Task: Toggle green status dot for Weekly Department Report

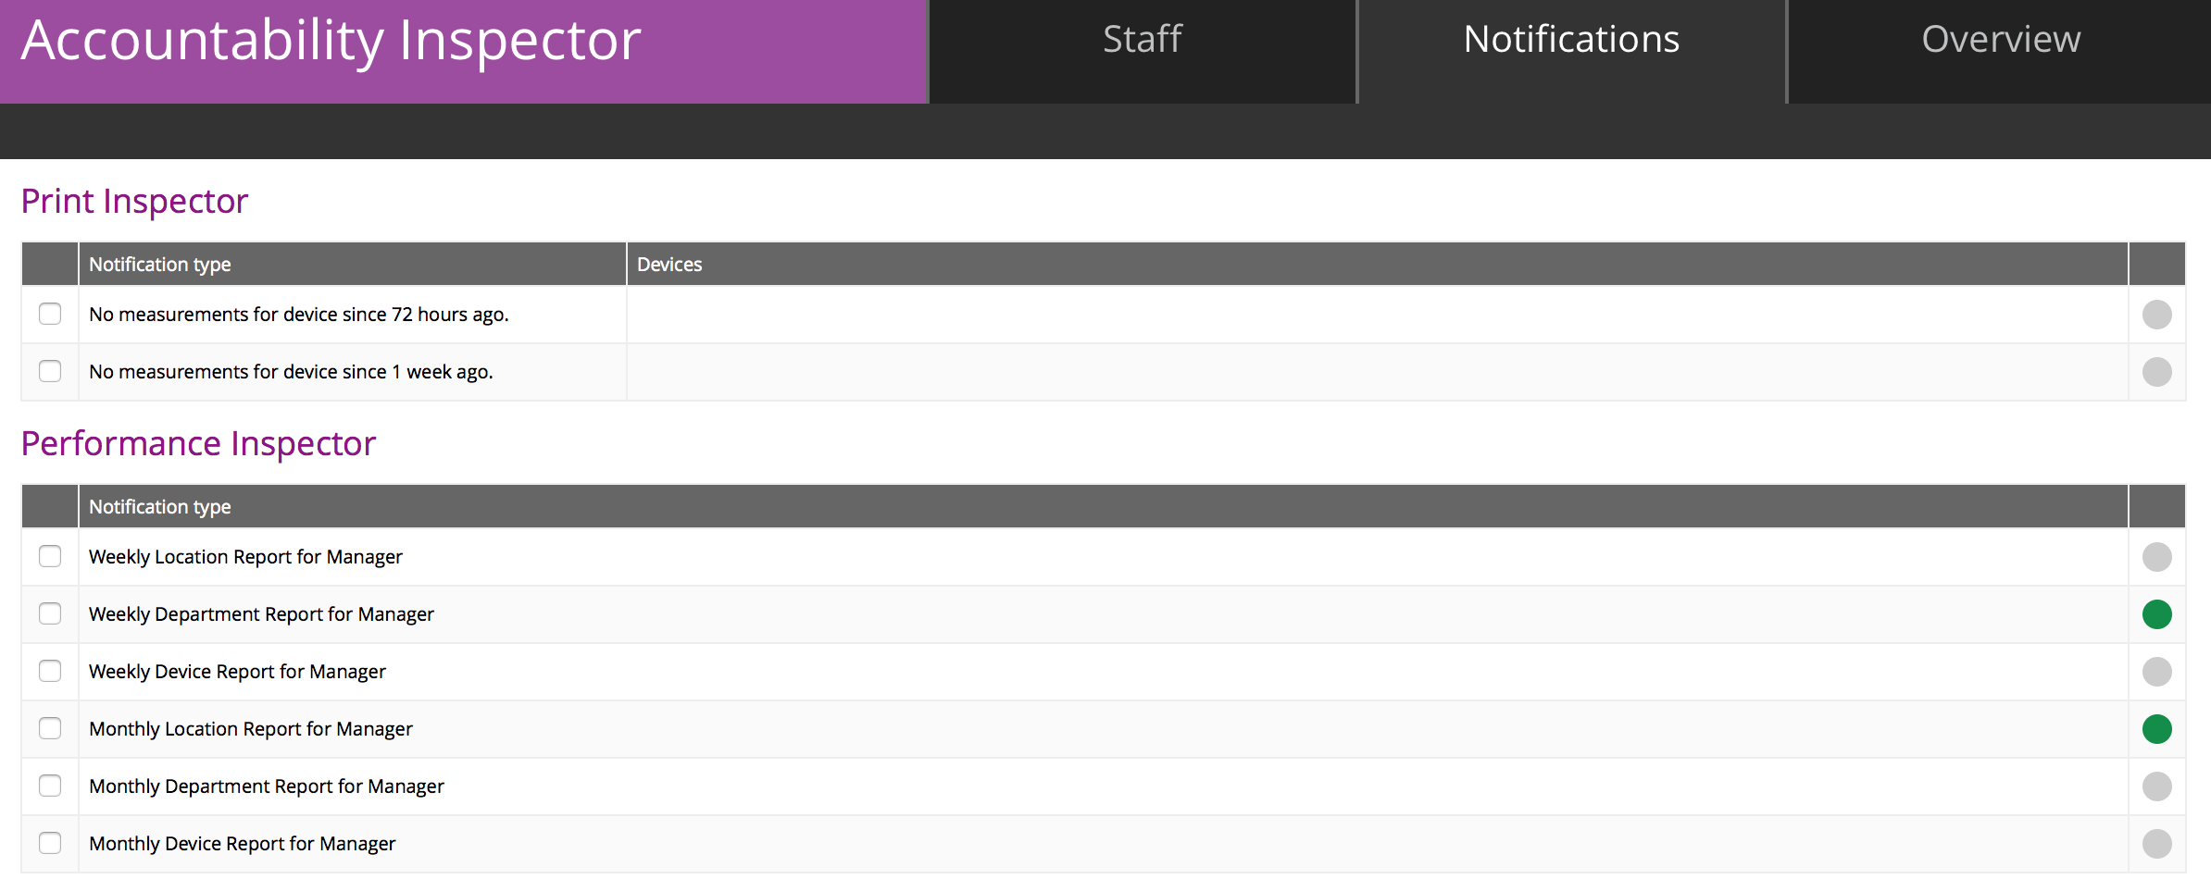Action: [x=2157, y=614]
